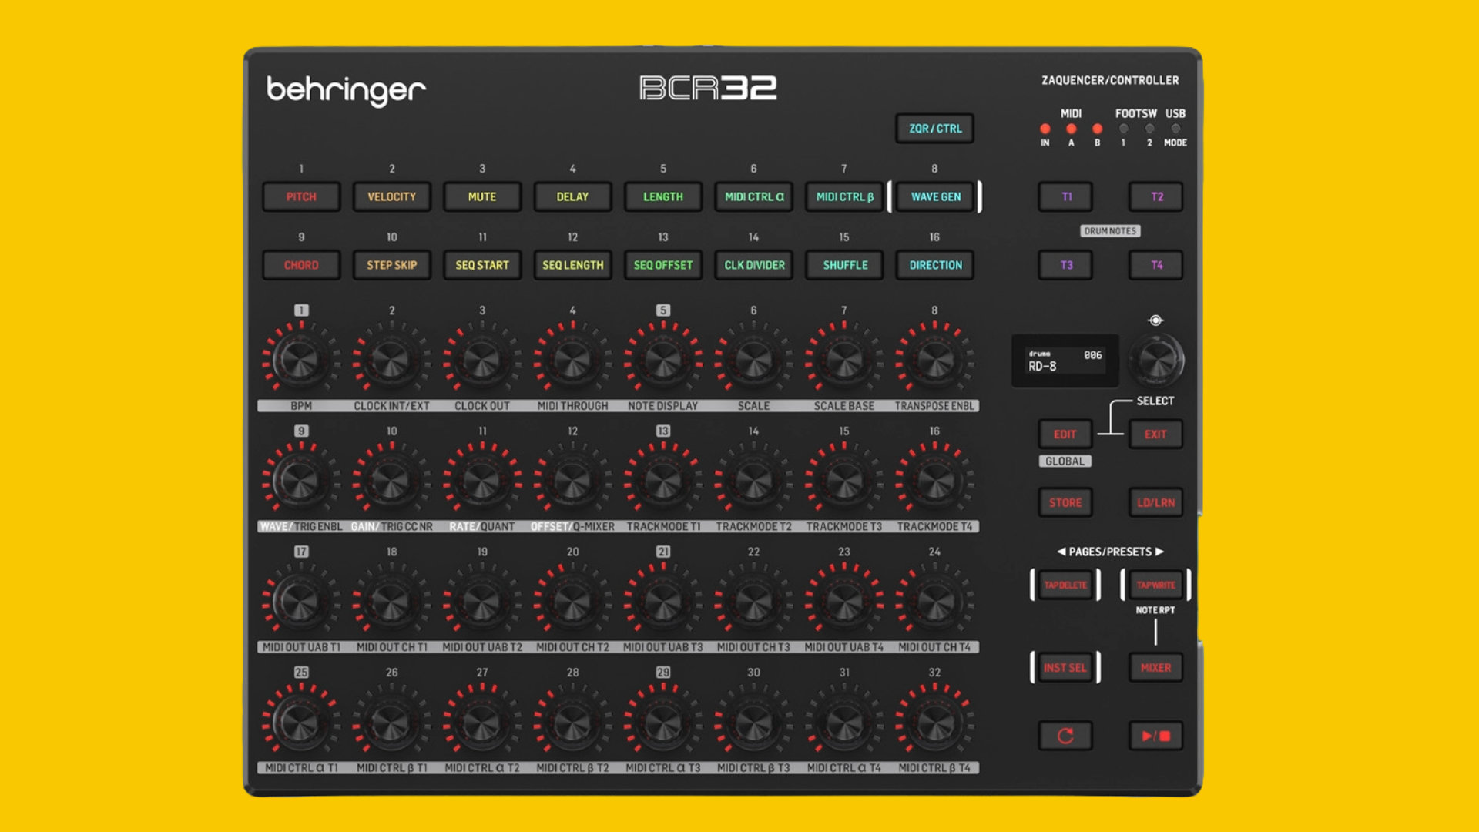Click the SCALE BASE knob
Viewport: 1479px width, 832px height.
point(844,360)
